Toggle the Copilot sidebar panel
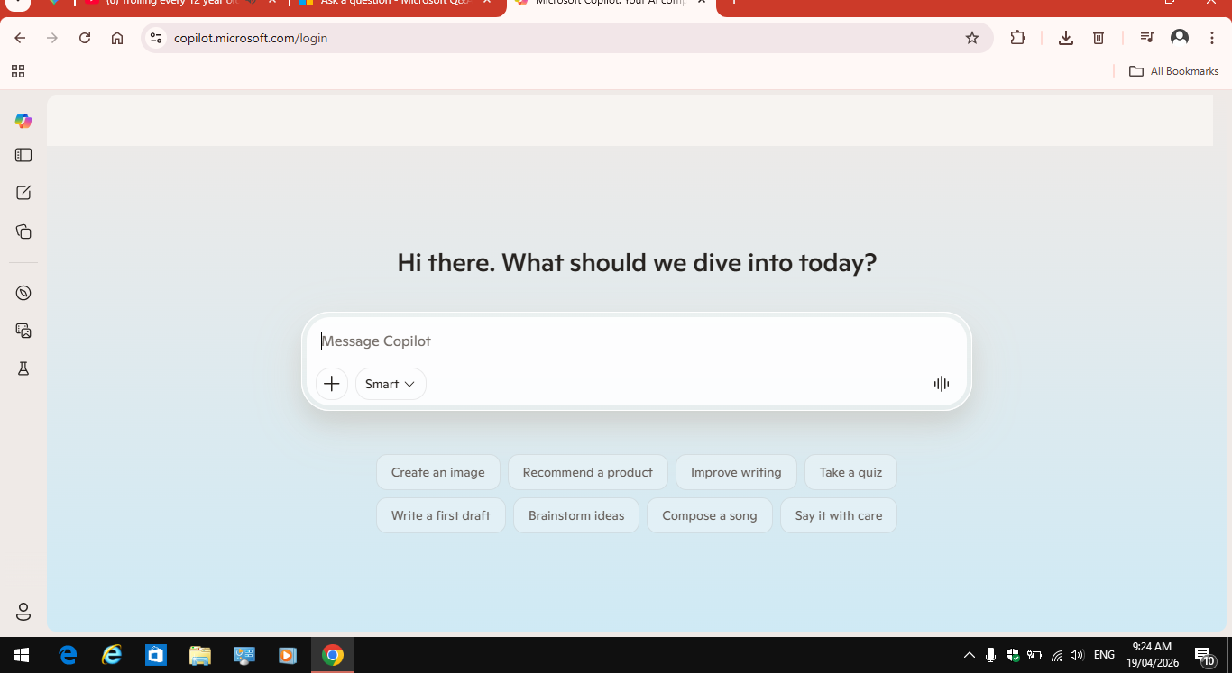1232x673 pixels. tap(23, 155)
